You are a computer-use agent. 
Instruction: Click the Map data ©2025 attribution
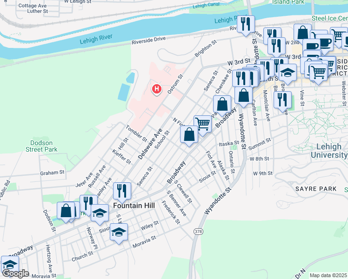tap(328, 275)
